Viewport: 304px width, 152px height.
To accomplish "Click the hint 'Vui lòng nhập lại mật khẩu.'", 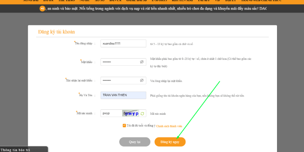I will pyautogui.click(x=166, y=81).
